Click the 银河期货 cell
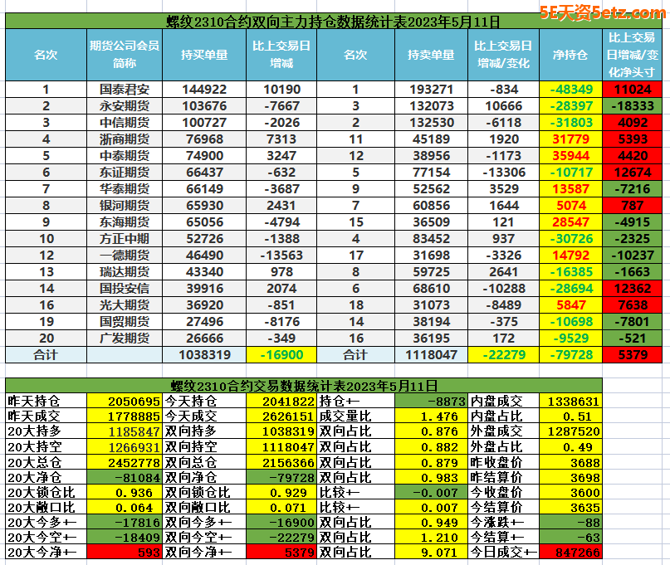The height and width of the screenshot is (565, 670). pyautogui.click(x=125, y=206)
